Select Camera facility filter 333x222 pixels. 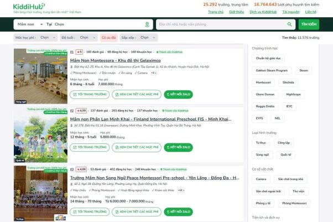point(261,179)
